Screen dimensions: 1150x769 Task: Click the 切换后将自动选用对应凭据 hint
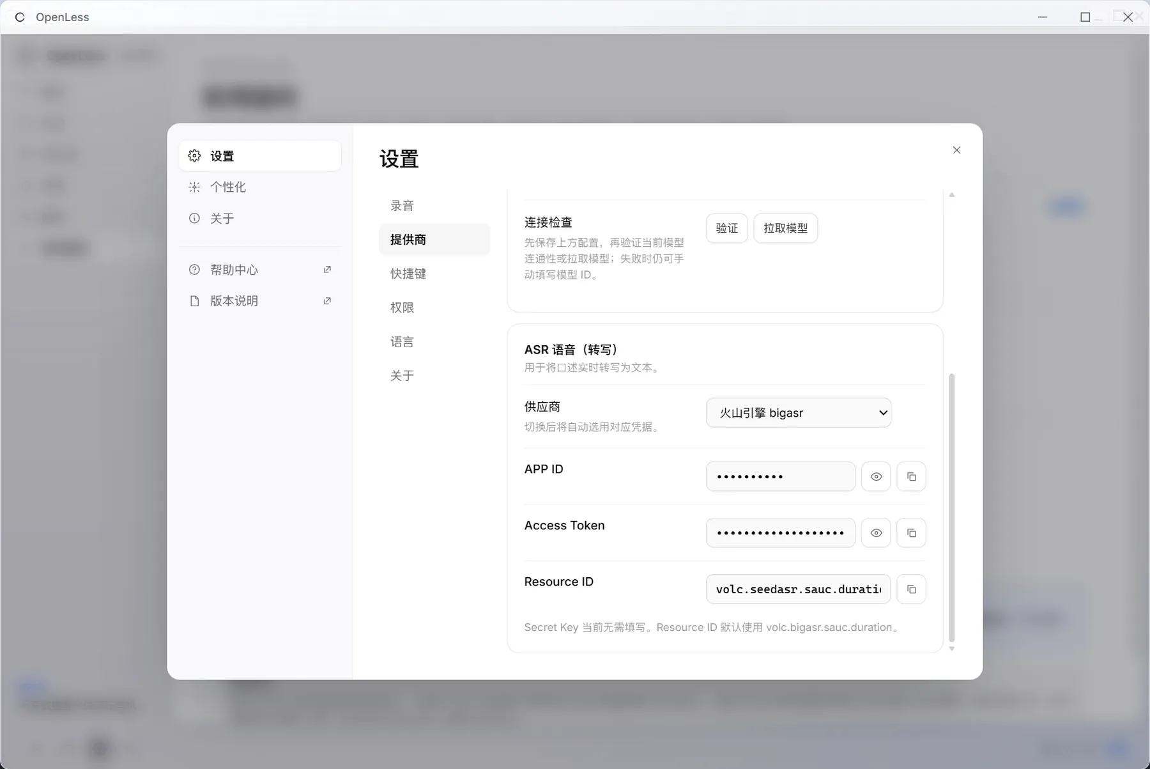point(594,427)
